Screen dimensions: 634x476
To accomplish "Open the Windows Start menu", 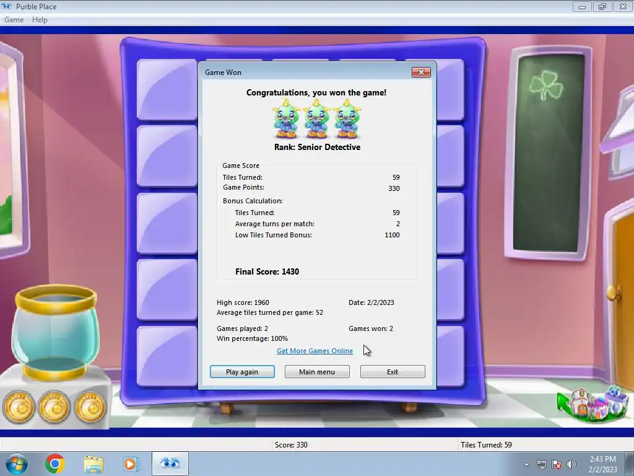I will pos(17,464).
